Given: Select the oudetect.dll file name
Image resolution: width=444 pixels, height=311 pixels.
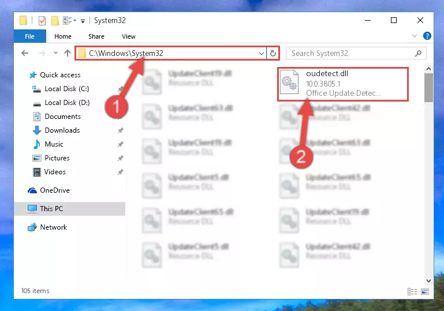Looking at the screenshot, I should pyautogui.click(x=327, y=74).
